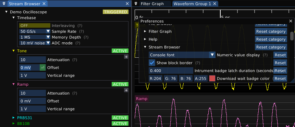Close the Stream Browser dock panel

tap(127, 3)
